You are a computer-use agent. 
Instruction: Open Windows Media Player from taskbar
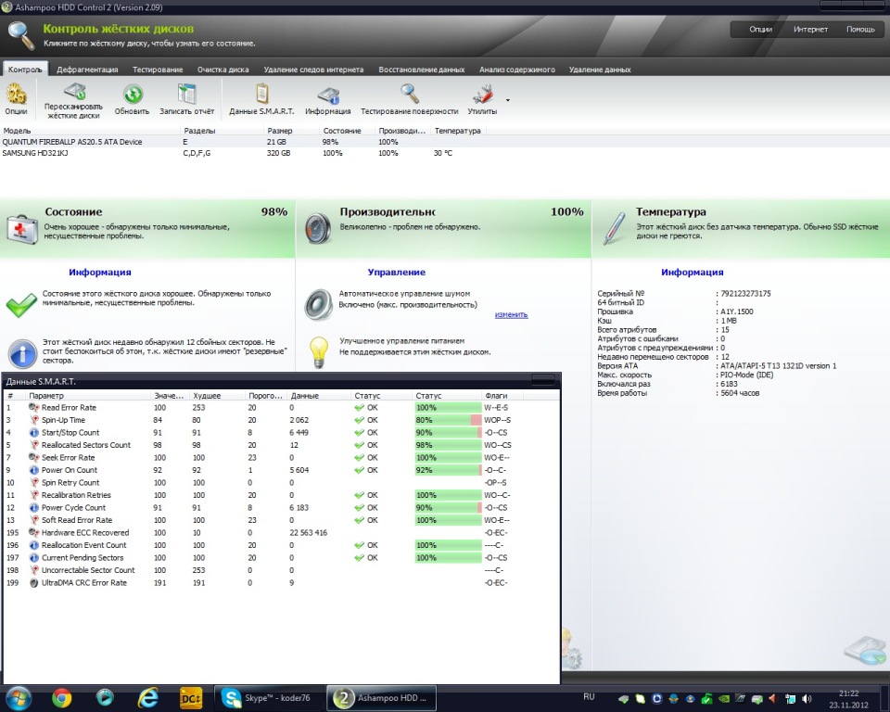coord(105,697)
